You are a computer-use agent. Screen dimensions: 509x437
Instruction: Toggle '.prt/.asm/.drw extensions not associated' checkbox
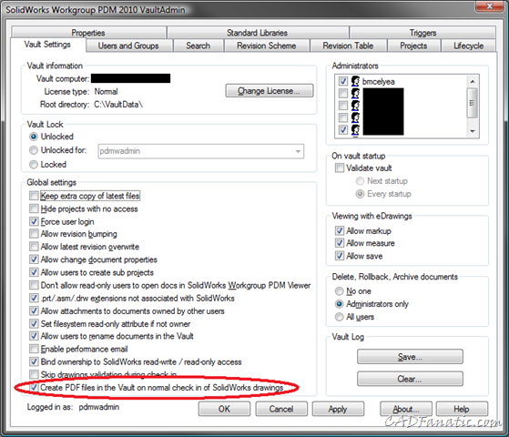(34, 298)
